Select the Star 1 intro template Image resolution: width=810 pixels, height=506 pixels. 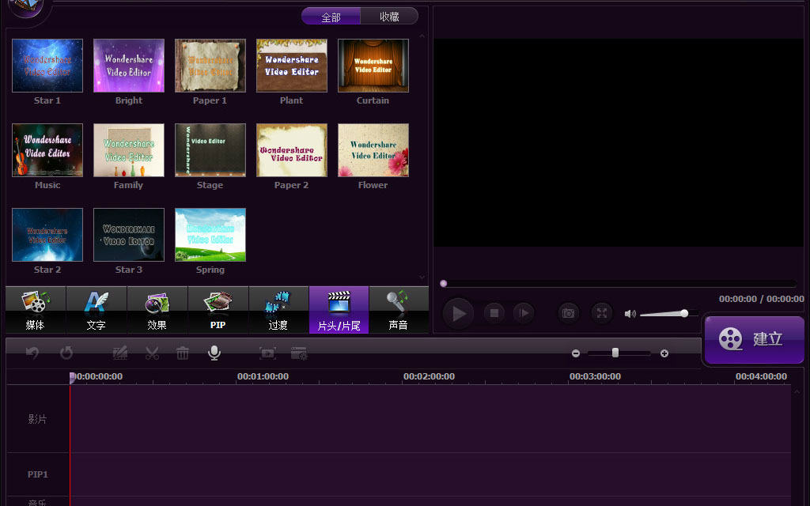coord(47,66)
